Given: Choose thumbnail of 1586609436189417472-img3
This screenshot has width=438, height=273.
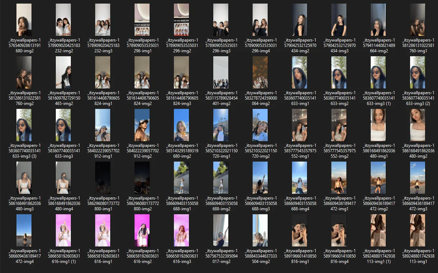Looking at the screenshot, I should tap(418, 178).
